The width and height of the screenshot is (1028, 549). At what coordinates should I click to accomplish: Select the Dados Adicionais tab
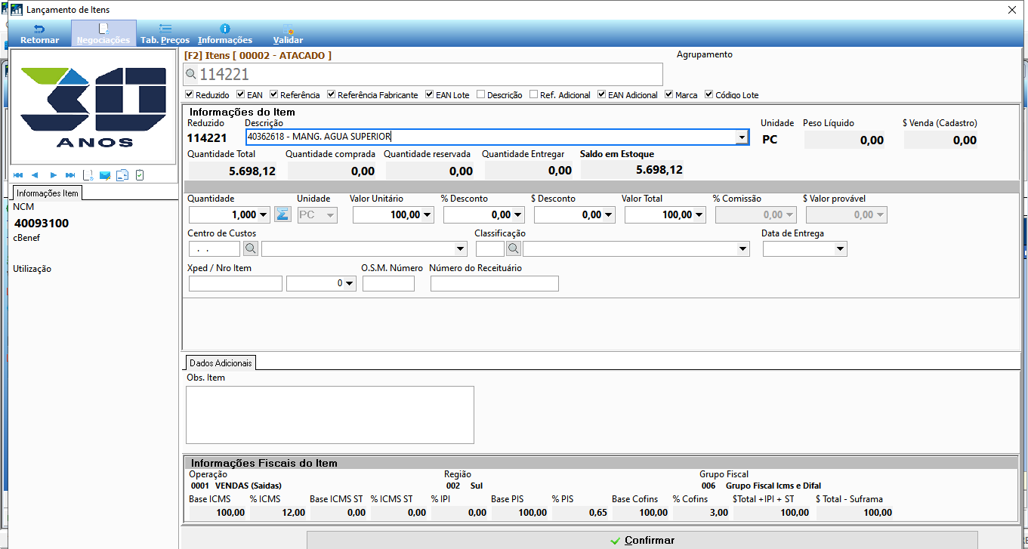coord(221,363)
